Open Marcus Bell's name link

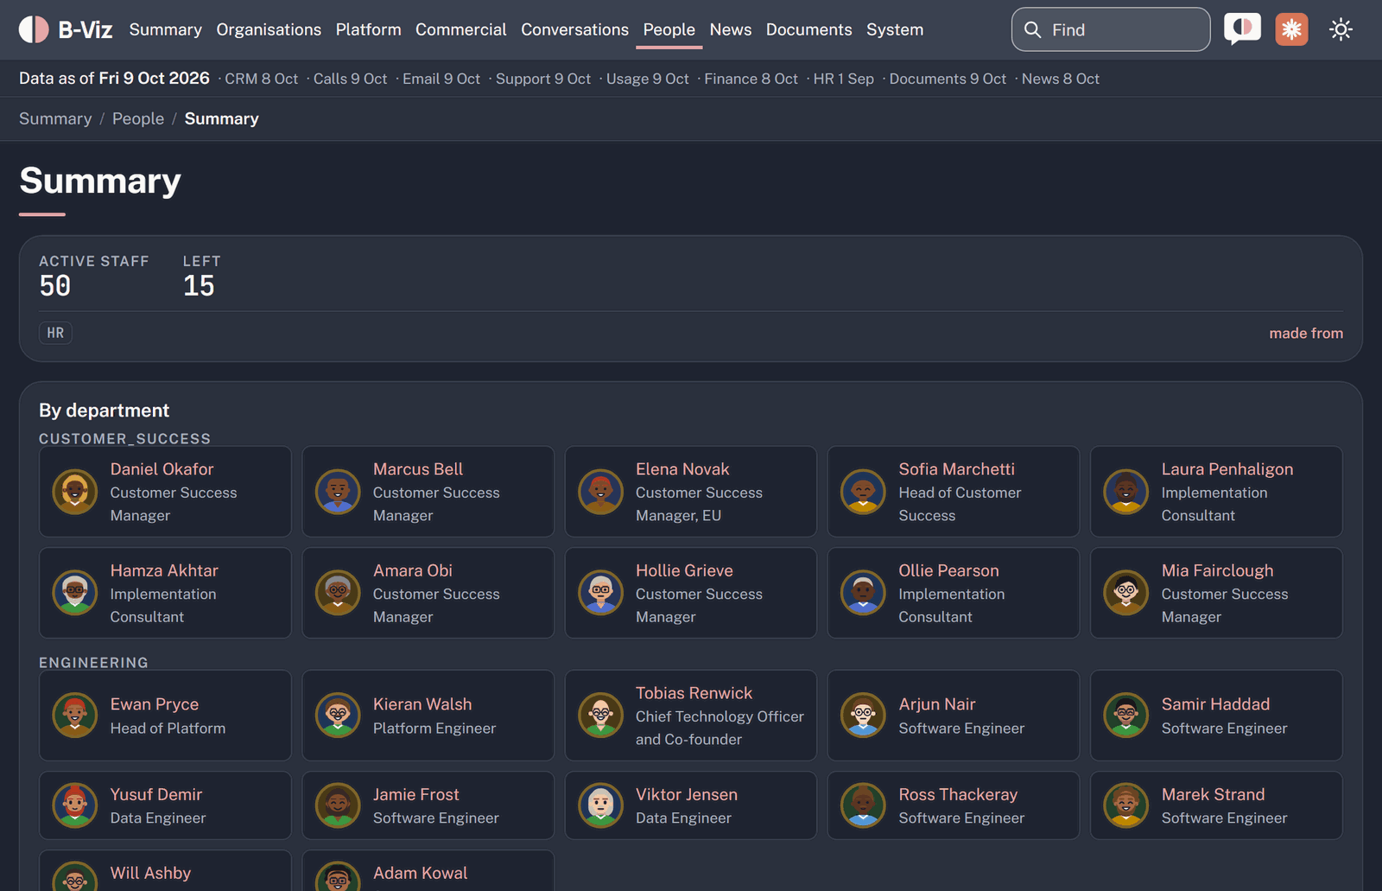tap(418, 469)
